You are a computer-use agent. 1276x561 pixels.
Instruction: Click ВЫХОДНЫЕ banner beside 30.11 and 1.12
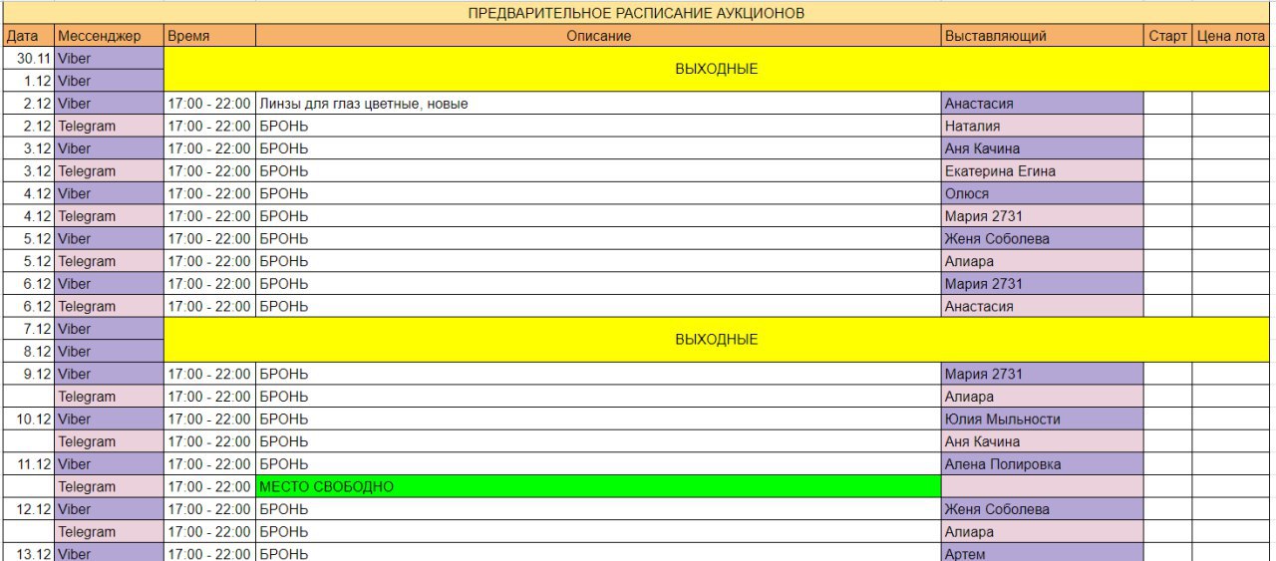click(717, 70)
